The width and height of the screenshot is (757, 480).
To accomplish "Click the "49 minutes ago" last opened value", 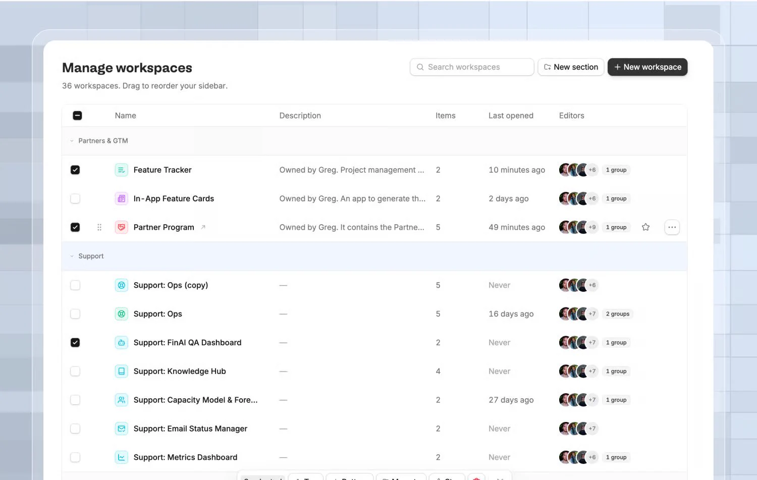I will click(x=517, y=228).
